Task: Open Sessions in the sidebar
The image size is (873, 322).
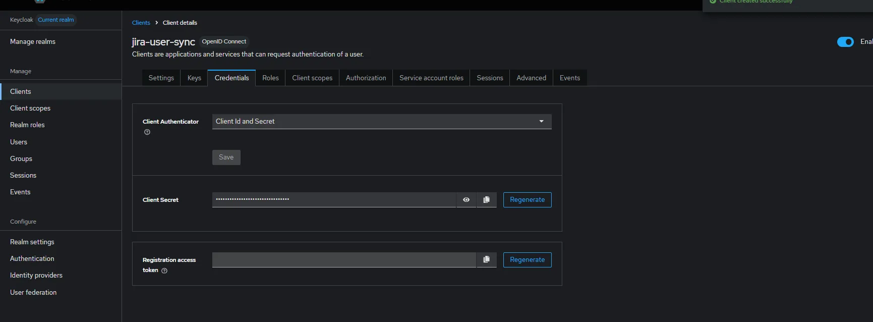Action: 61,175
